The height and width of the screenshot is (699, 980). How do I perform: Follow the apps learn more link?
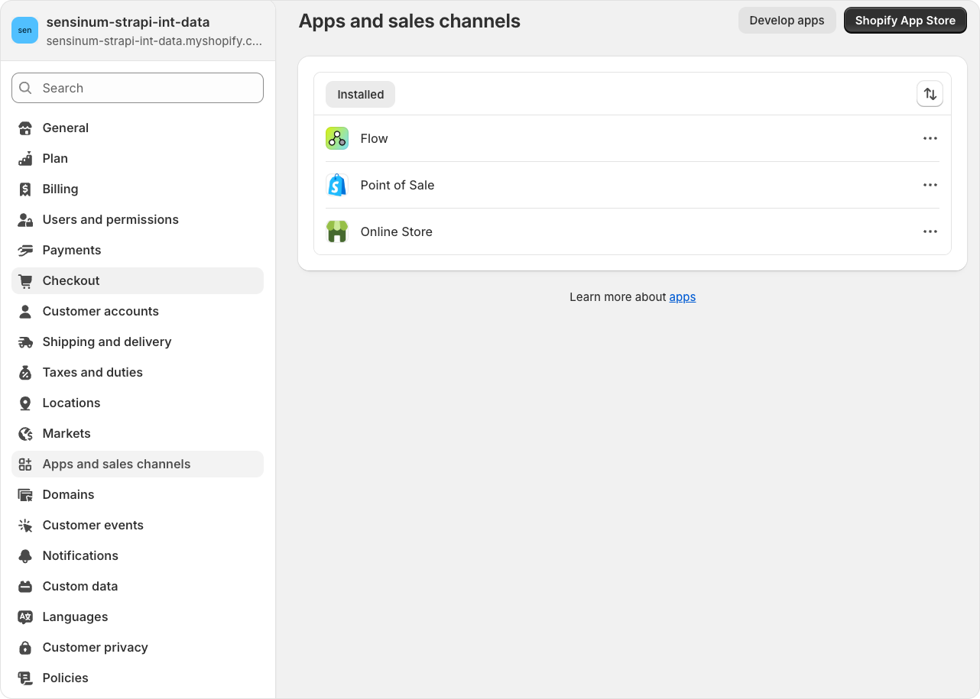[x=682, y=297]
